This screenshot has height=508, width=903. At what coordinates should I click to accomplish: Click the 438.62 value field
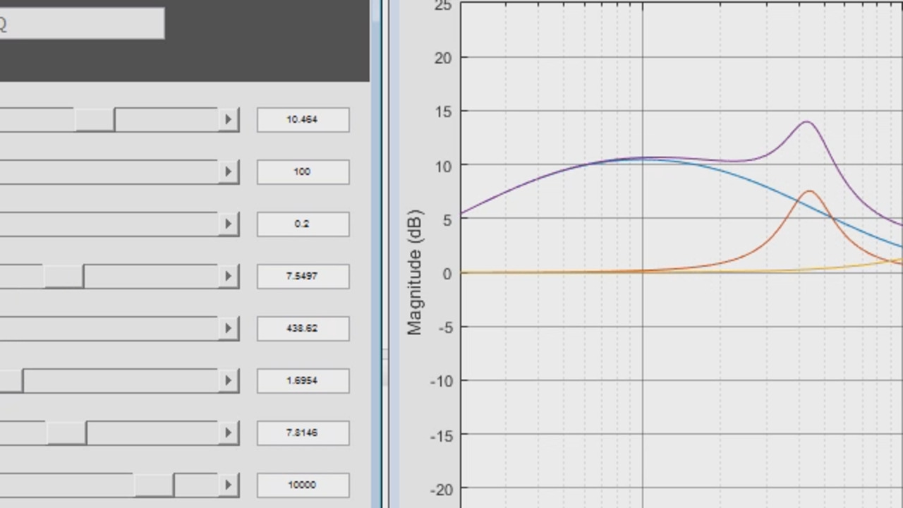point(303,328)
